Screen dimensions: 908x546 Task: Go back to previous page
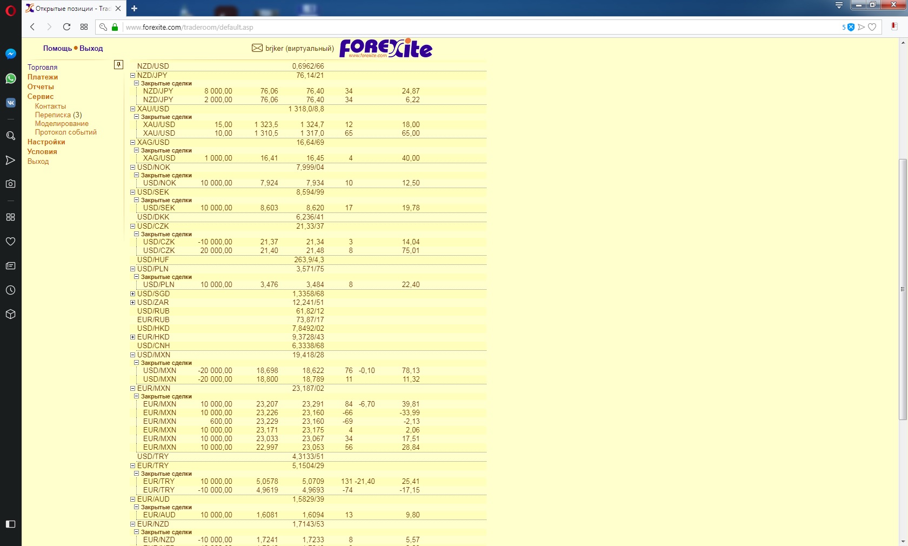click(x=32, y=27)
